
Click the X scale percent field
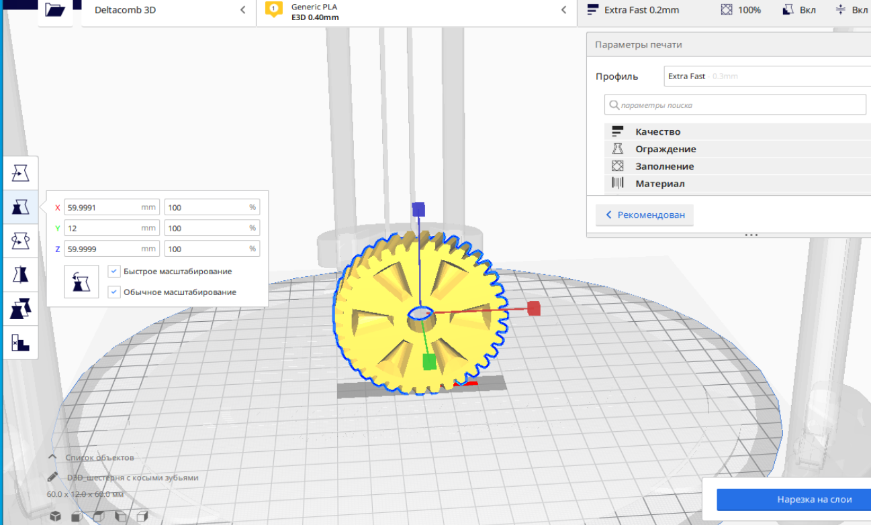click(x=212, y=208)
